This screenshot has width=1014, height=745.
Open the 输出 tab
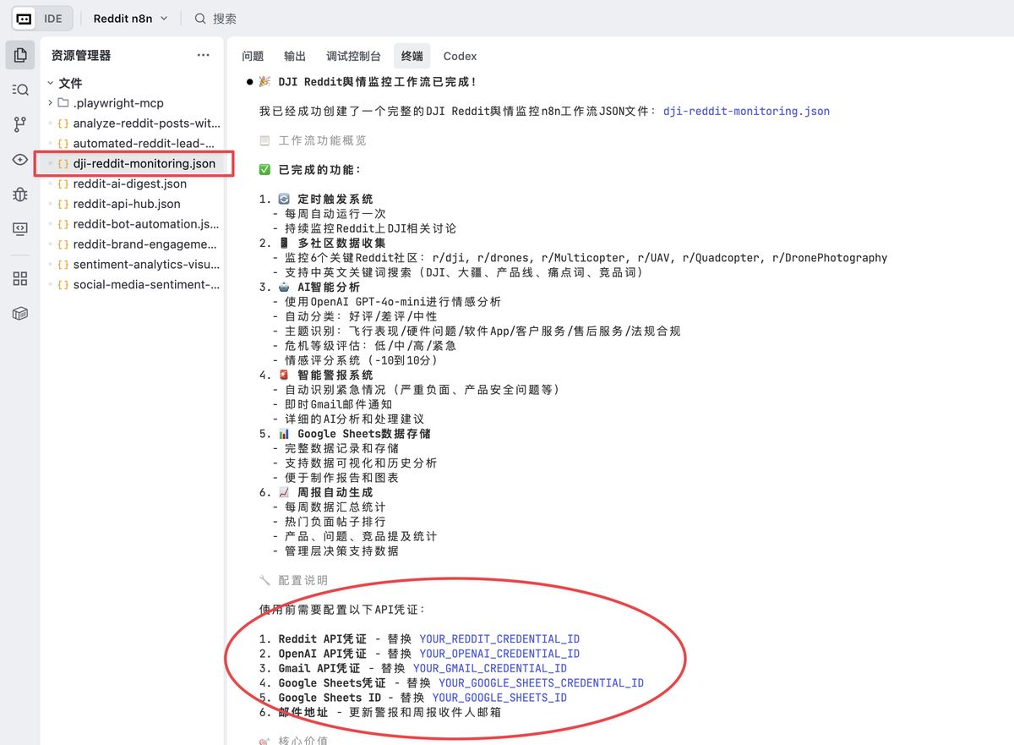[294, 56]
